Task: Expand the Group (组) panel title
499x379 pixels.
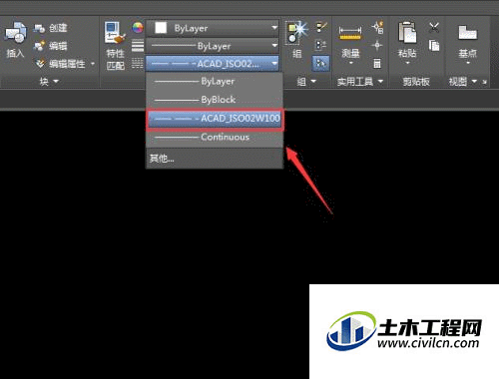Action: pos(306,82)
